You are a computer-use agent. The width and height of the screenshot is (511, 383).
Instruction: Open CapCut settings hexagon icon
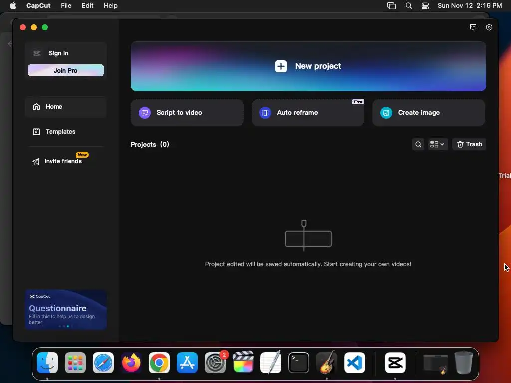pos(489,27)
